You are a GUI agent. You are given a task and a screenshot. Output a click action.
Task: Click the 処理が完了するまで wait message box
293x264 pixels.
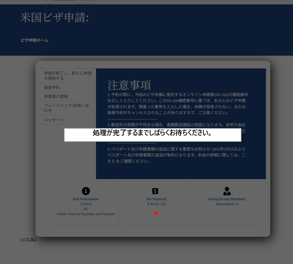coord(153,135)
